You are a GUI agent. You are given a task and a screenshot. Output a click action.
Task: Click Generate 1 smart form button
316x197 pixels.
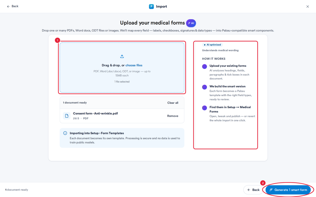288,190
